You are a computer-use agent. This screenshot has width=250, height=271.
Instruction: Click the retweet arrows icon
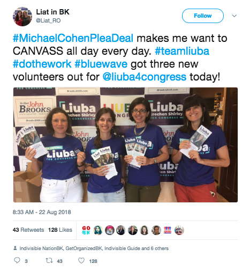click(x=49, y=260)
